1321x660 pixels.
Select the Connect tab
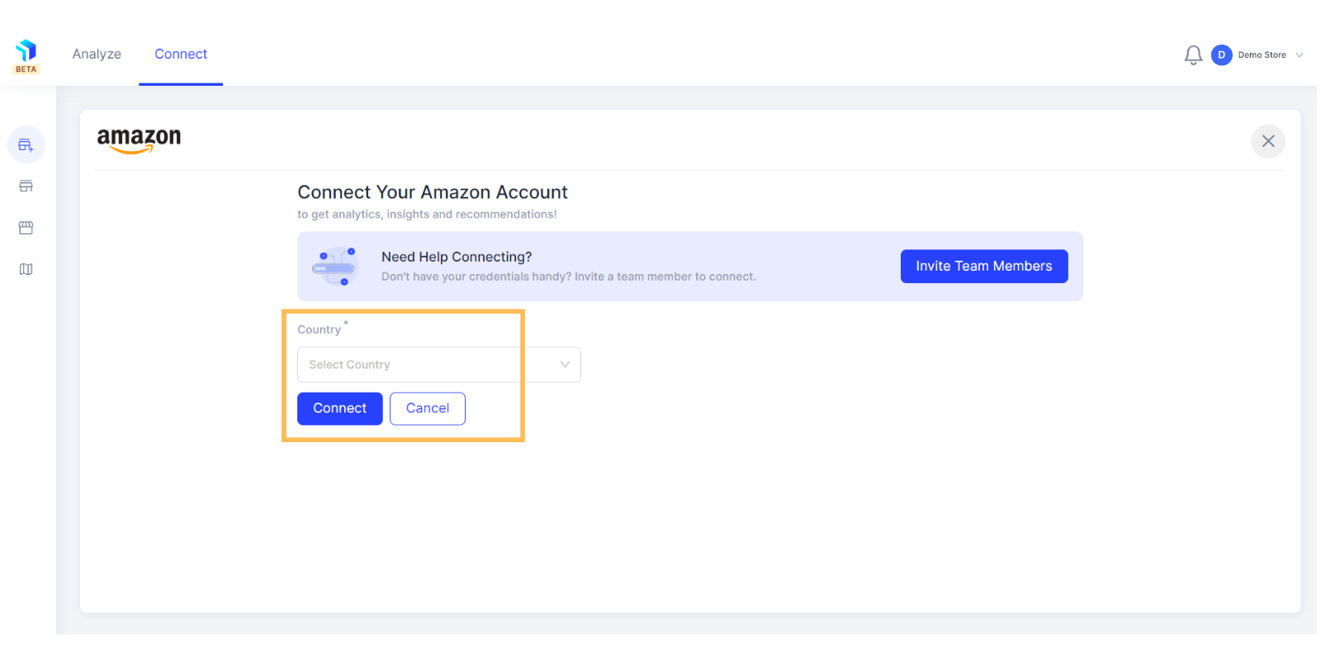coord(181,54)
